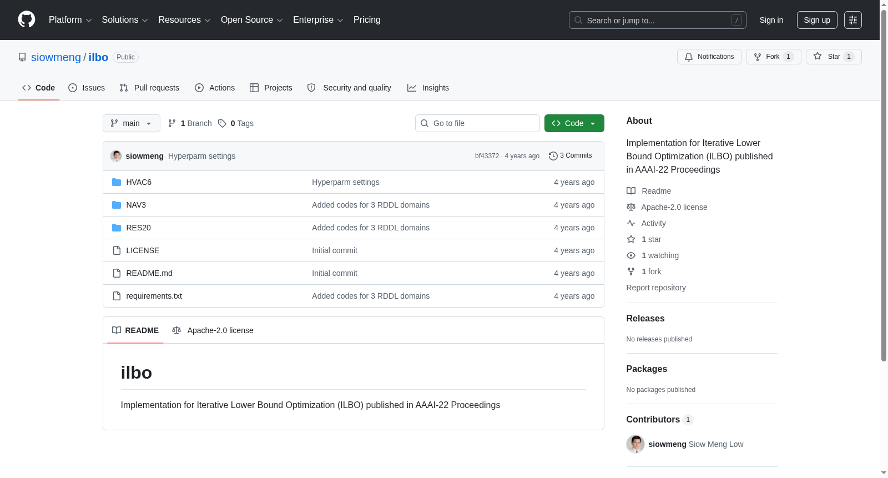Expand the Enterprise menu
Screen dimensions: 888x478
tap(318, 20)
